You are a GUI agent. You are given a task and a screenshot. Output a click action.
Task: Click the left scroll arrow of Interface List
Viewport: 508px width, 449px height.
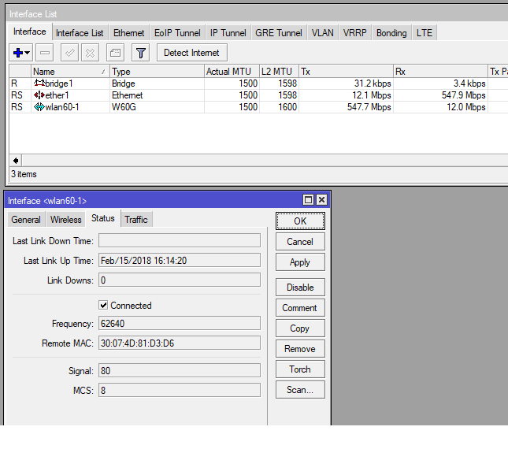pyautogui.click(x=16, y=161)
